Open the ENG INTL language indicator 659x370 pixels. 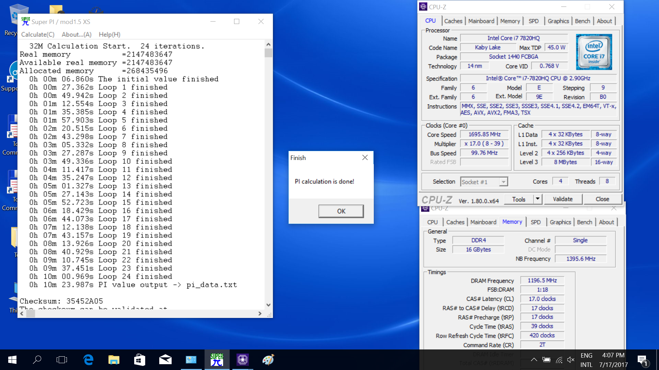tap(586, 360)
